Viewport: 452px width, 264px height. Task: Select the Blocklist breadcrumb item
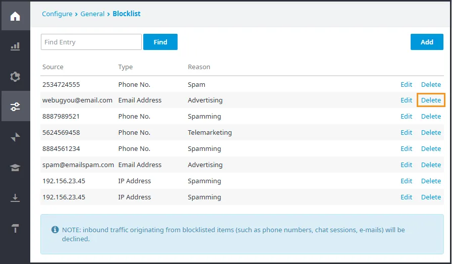pos(127,14)
